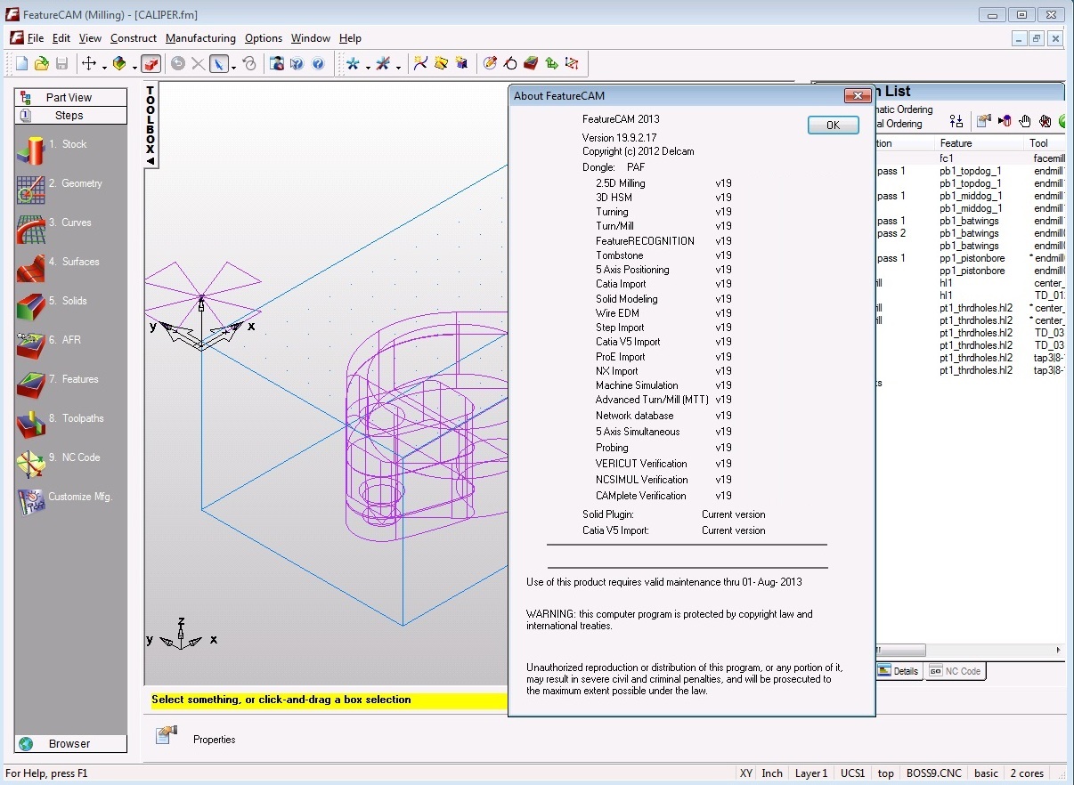Click the Inch units status bar field
The height and width of the screenshot is (785, 1074).
[772, 773]
